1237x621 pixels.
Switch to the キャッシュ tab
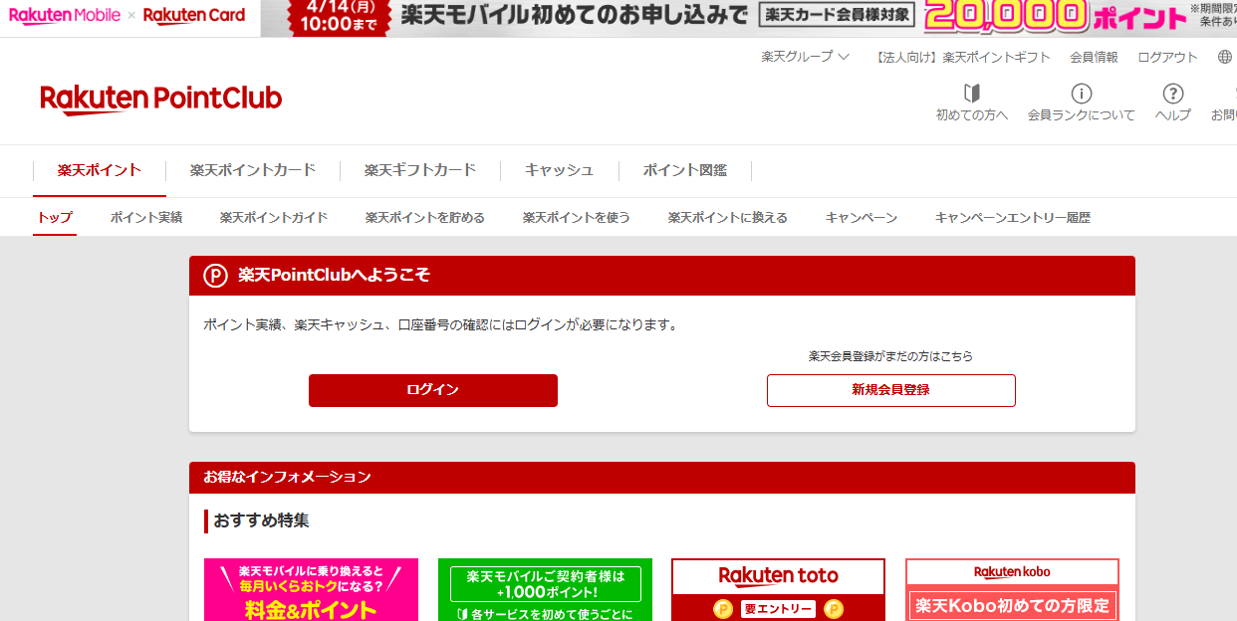tap(560, 170)
